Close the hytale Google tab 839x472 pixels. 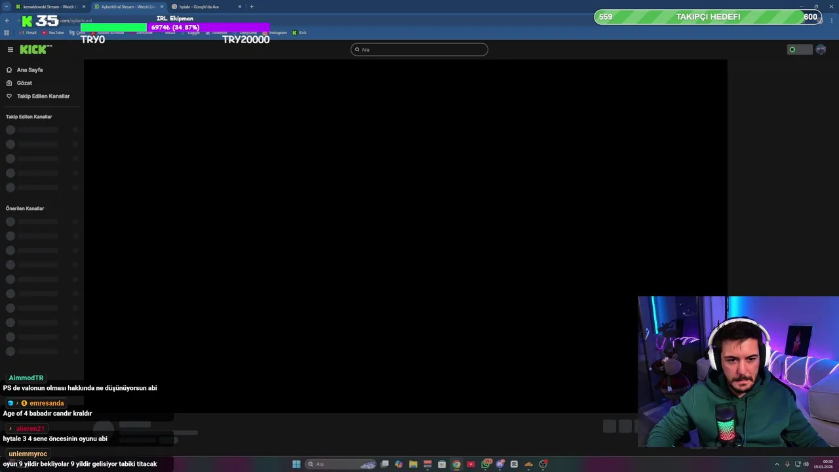click(x=240, y=7)
